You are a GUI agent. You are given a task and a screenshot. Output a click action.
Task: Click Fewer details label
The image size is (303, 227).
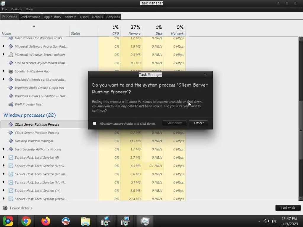tap(21, 208)
